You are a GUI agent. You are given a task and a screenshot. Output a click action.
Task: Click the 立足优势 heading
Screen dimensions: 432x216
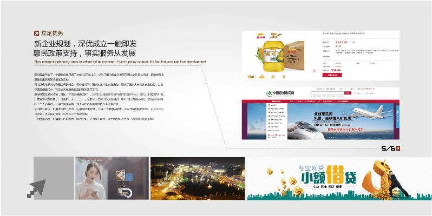point(52,33)
